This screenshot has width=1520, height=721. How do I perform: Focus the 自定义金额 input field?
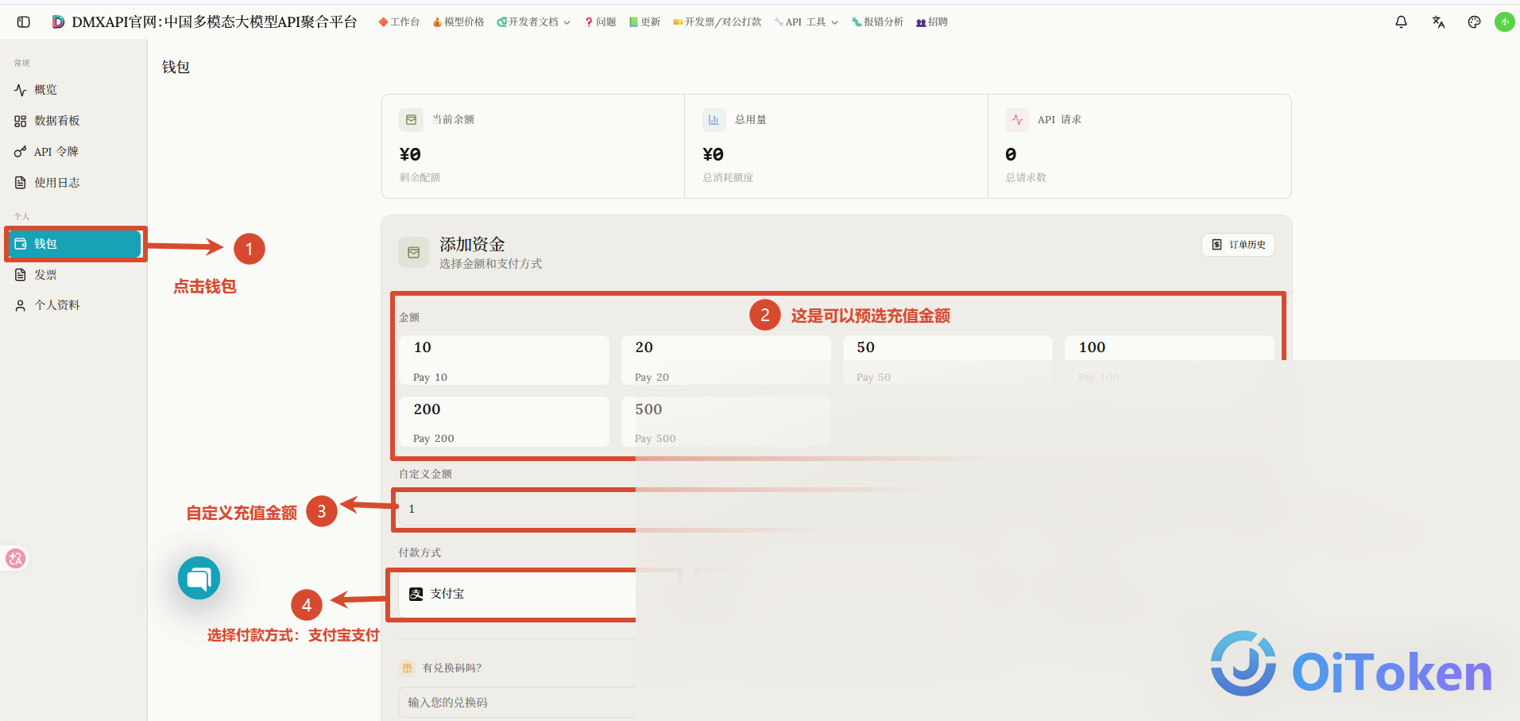coord(517,509)
